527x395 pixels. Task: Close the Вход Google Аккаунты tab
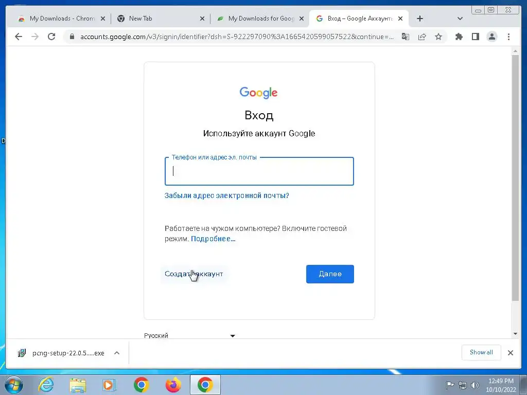click(x=400, y=19)
